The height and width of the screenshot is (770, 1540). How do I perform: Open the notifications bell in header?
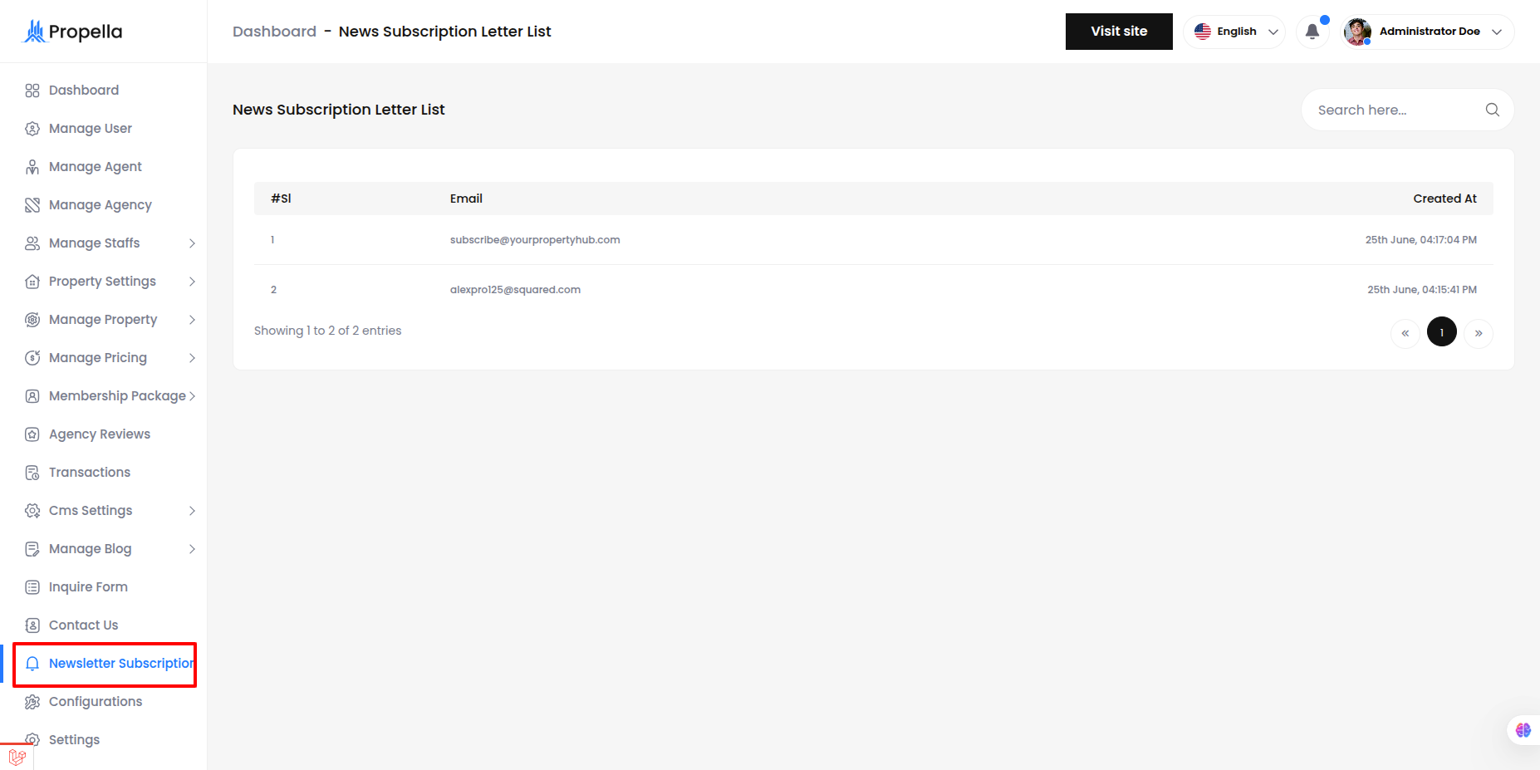click(1312, 32)
